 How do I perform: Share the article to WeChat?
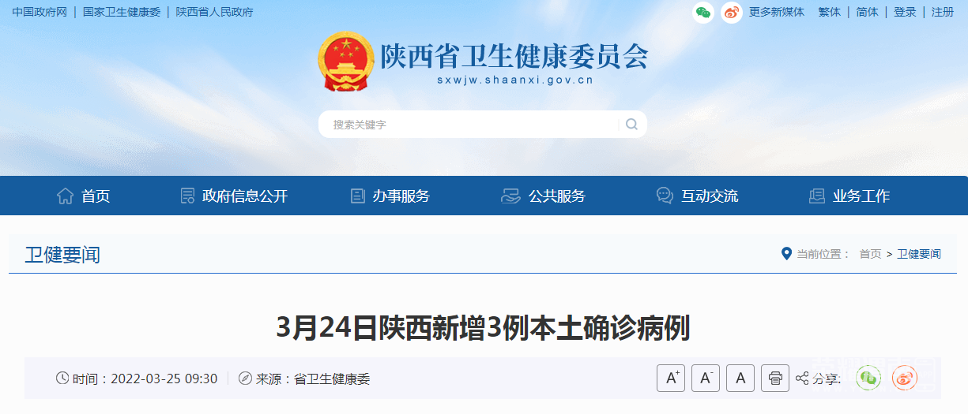coord(868,379)
